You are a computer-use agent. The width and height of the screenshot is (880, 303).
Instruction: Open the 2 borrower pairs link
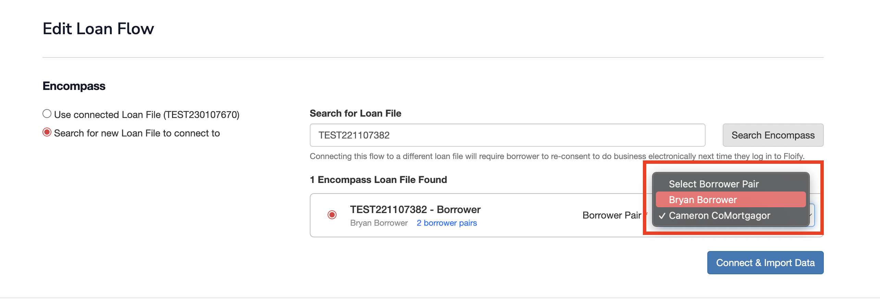click(447, 223)
